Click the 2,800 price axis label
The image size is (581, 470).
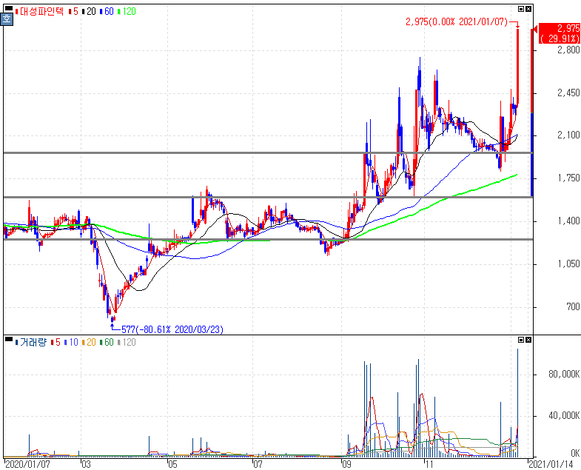point(568,50)
